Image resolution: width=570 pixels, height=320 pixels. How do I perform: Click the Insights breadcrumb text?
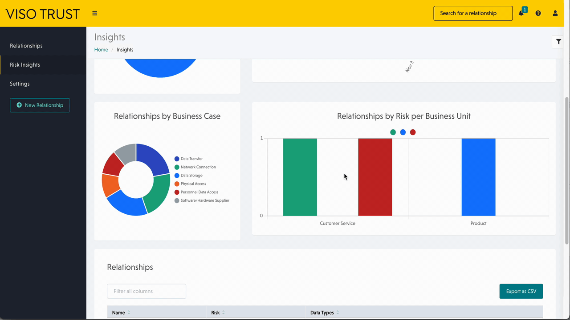[125, 50]
